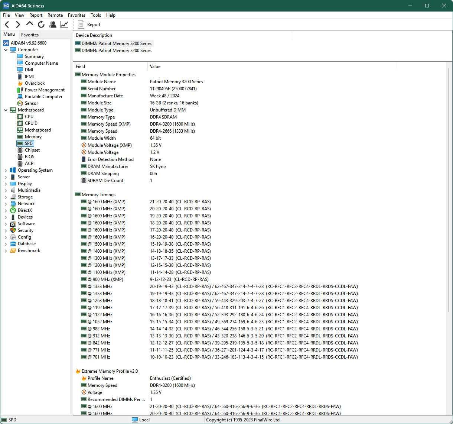Expand the Multimedia tree node
453x424 pixels.
pyautogui.click(x=6, y=190)
